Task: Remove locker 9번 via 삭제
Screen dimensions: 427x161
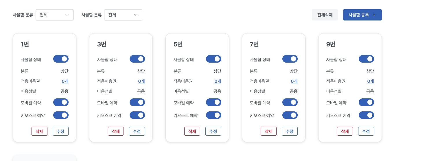Action: point(345,131)
